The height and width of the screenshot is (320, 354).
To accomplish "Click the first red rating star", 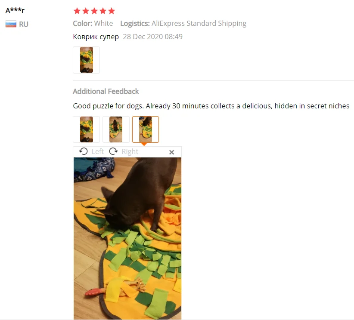I will click(77, 11).
